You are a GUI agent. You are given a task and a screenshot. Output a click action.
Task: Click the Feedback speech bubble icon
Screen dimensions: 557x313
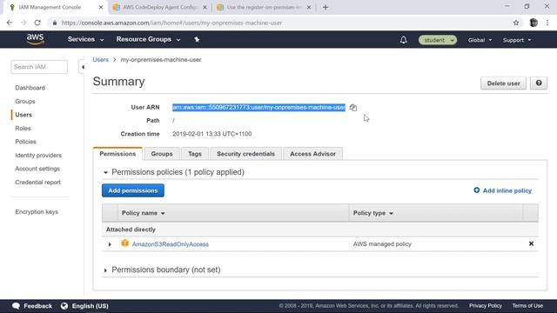tap(16, 306)
